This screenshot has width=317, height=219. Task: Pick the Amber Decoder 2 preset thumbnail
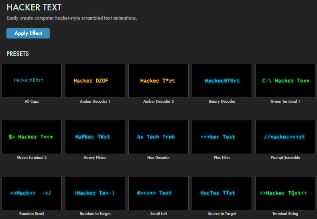tap(158, 81)
